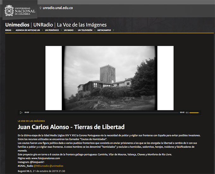Open @985unradio link
The image size is (215, 174).
click(41, 166)
